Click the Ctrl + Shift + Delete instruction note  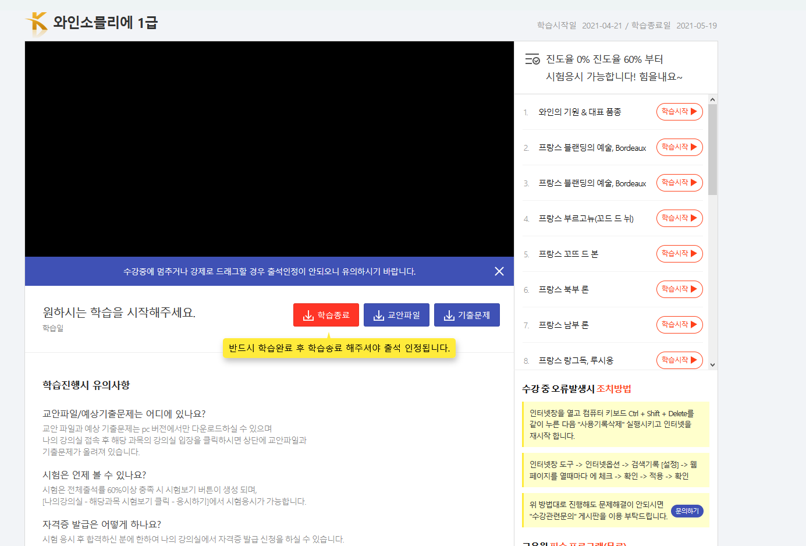click(x=616, y=424)
